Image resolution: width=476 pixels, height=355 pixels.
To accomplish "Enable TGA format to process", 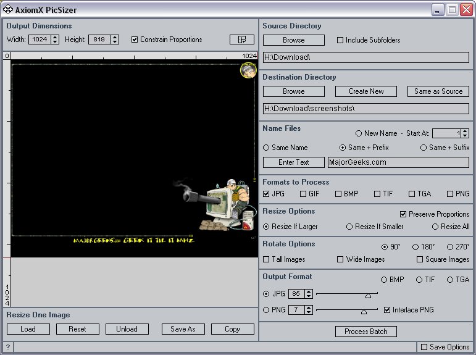I will click(x=412, y=194).
